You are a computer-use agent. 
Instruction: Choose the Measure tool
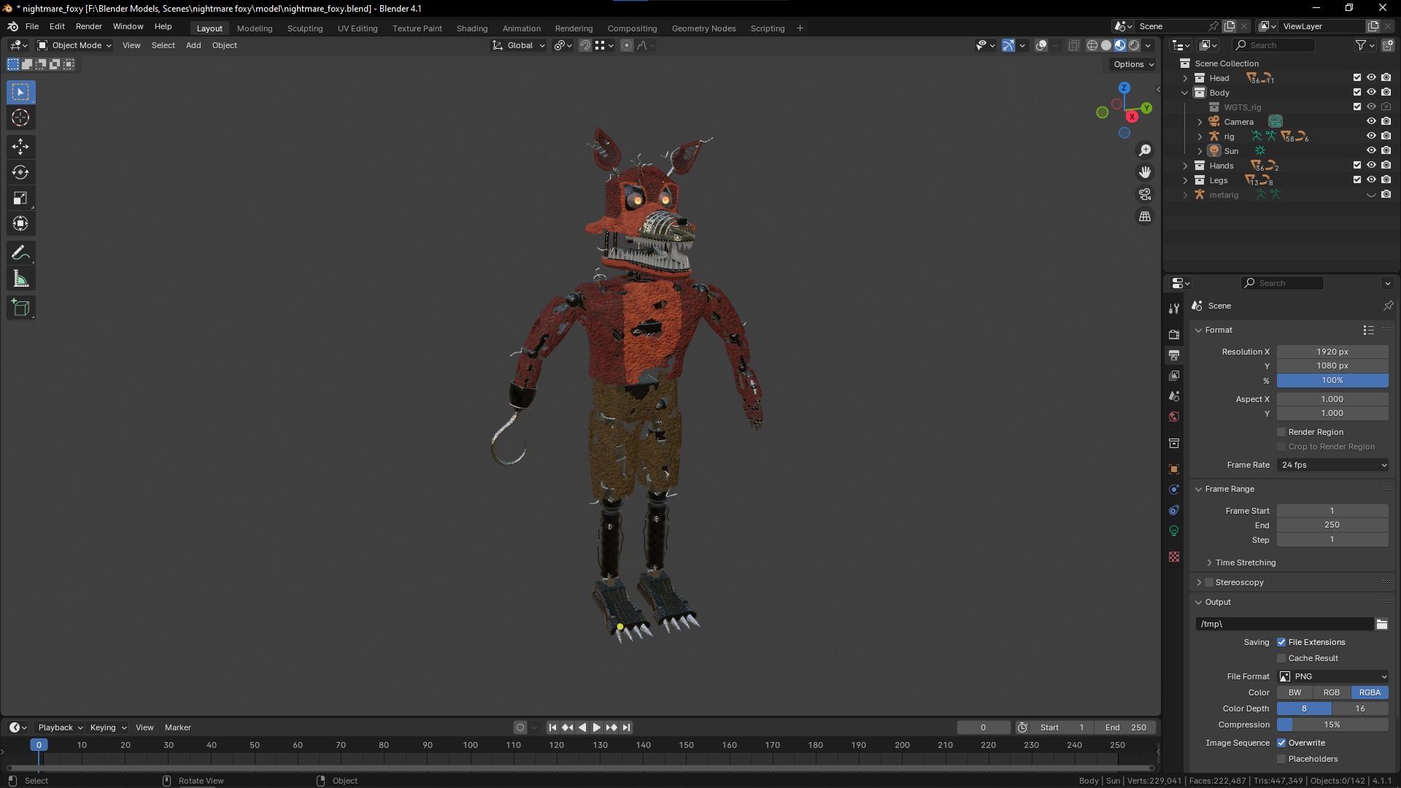pyautogui.click(x=20, y=279)
